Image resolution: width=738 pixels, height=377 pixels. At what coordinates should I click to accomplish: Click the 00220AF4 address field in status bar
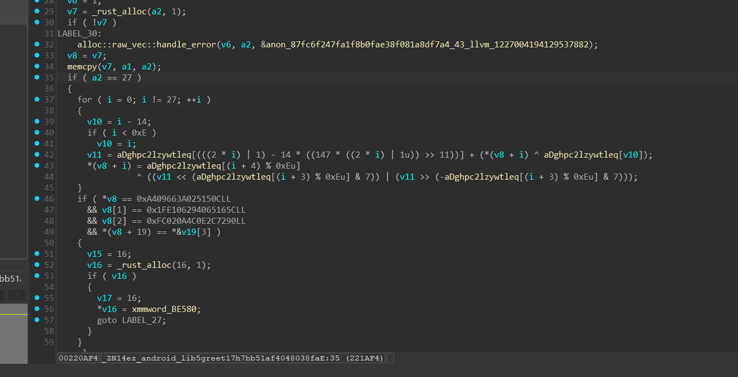pos(78,358)
